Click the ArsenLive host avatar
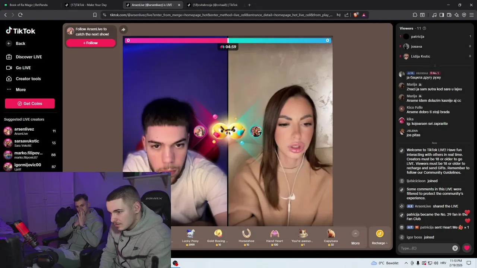The width and height of the screenshot is (477, 268). tap(70, 31)
